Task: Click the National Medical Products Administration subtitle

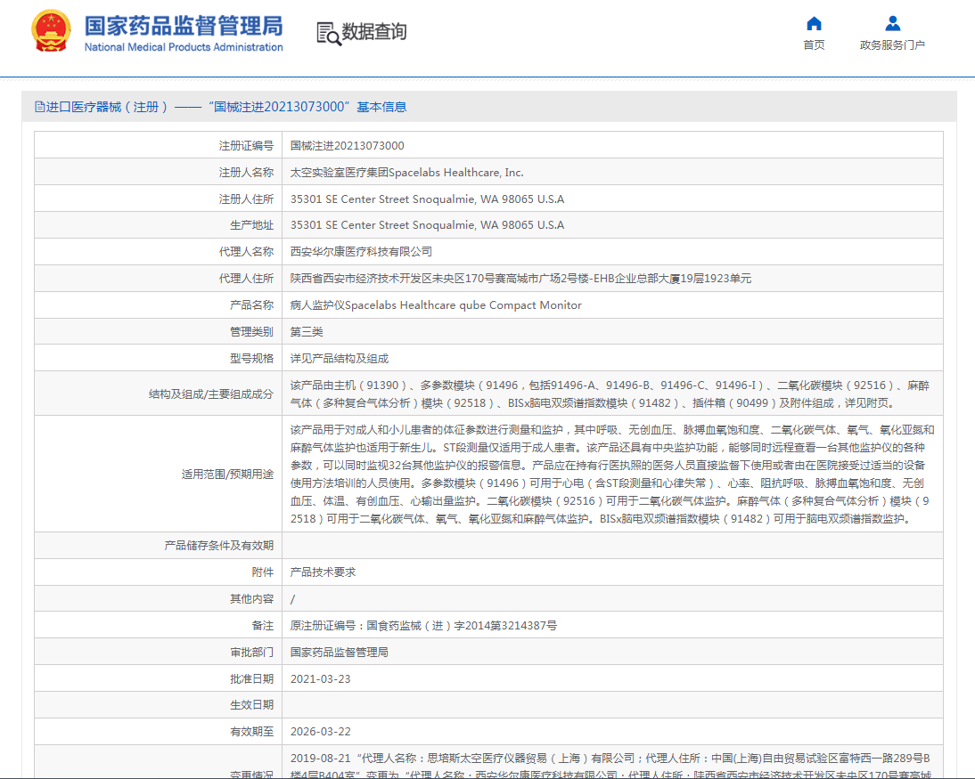Action: point(184,47)
